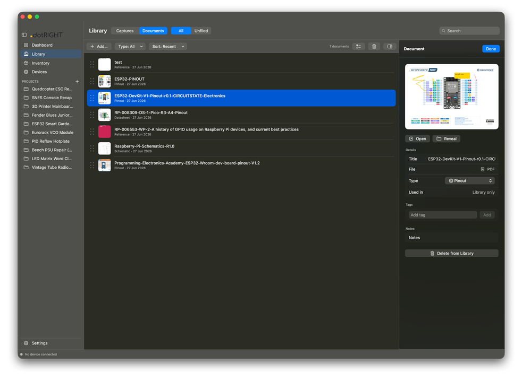
Task: Open the PID Reflow Hotplate project
Action: click(50, 141)
